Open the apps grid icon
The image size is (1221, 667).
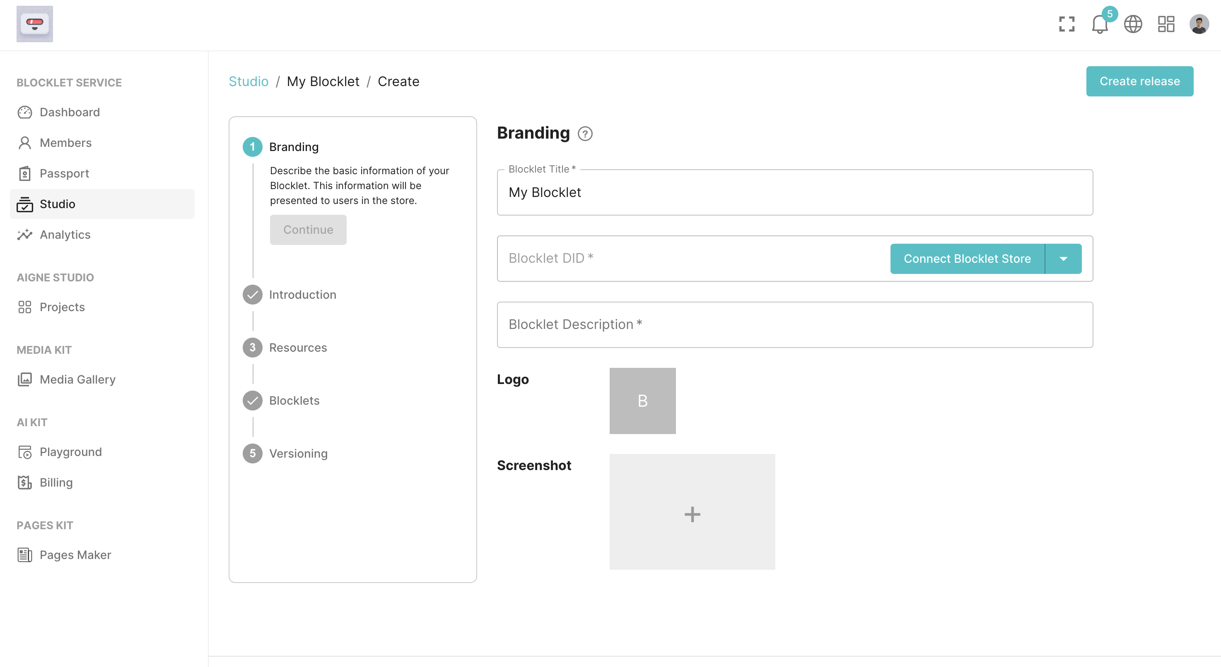(1166, 24)
